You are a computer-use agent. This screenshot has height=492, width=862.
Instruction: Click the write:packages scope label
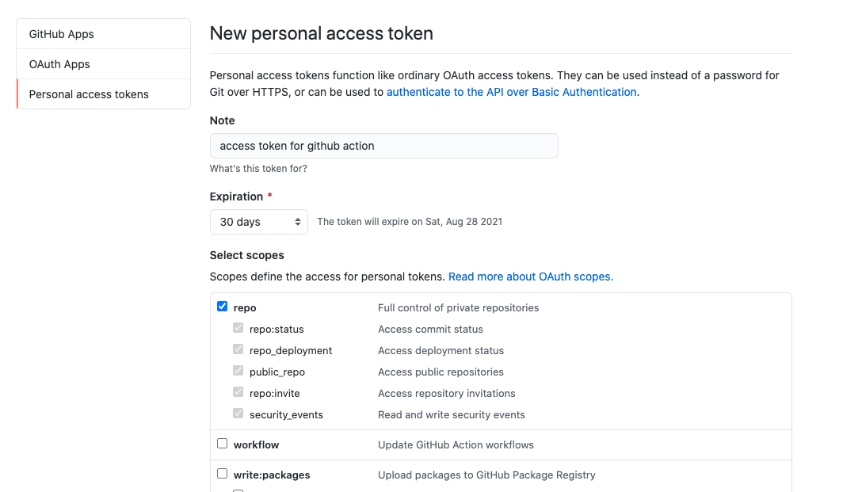[272, 475]
